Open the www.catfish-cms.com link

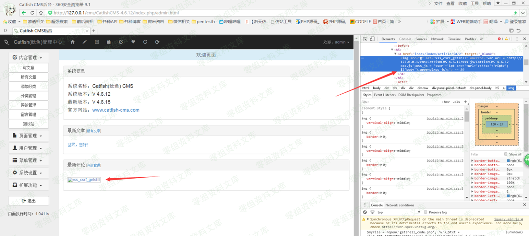pos(116,110)
